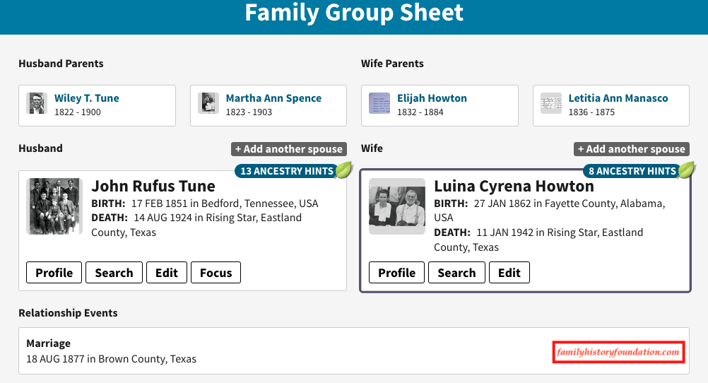Click Elijah Howton's document thumbnail
The width and height of the screenshot is (708, 383).
(x=379, y=103)
